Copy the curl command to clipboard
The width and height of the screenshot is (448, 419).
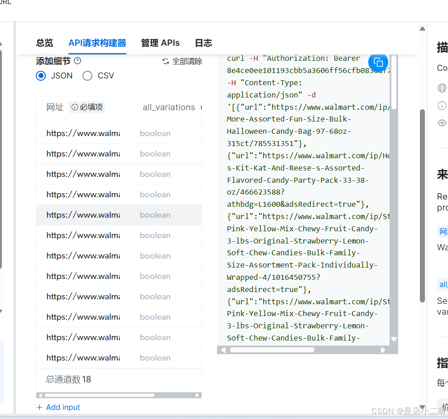(378, 62)
